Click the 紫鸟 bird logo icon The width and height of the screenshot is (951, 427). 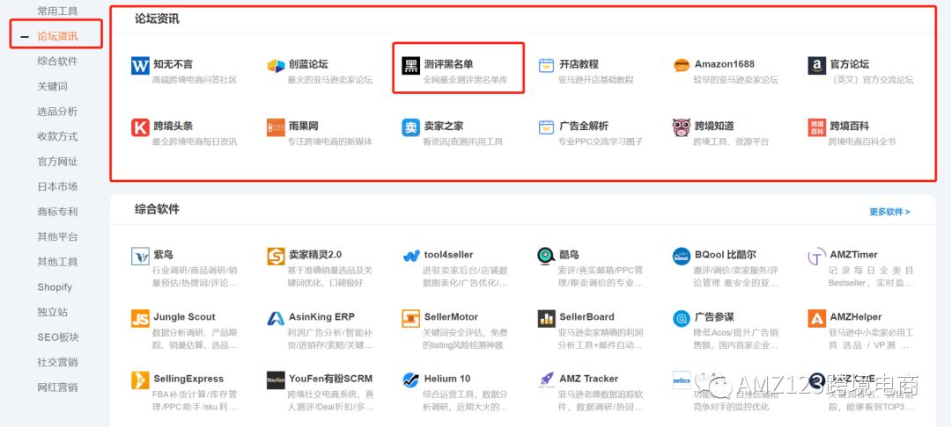click(x=140, y=256)
